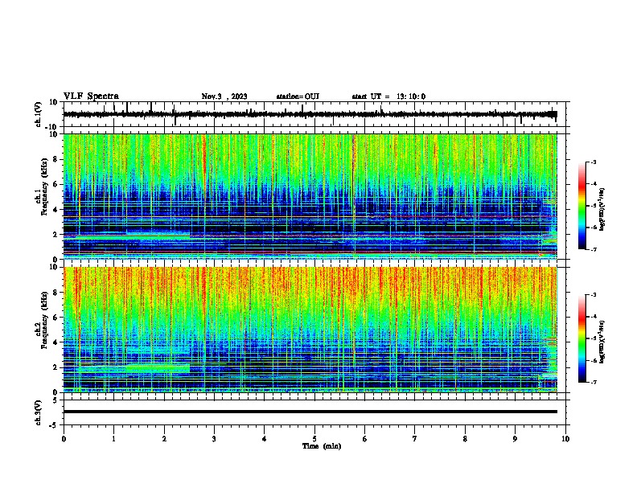The image size is (637, 492).
Task: Click the ch.2 color scale bar
Action: (582, 338)
